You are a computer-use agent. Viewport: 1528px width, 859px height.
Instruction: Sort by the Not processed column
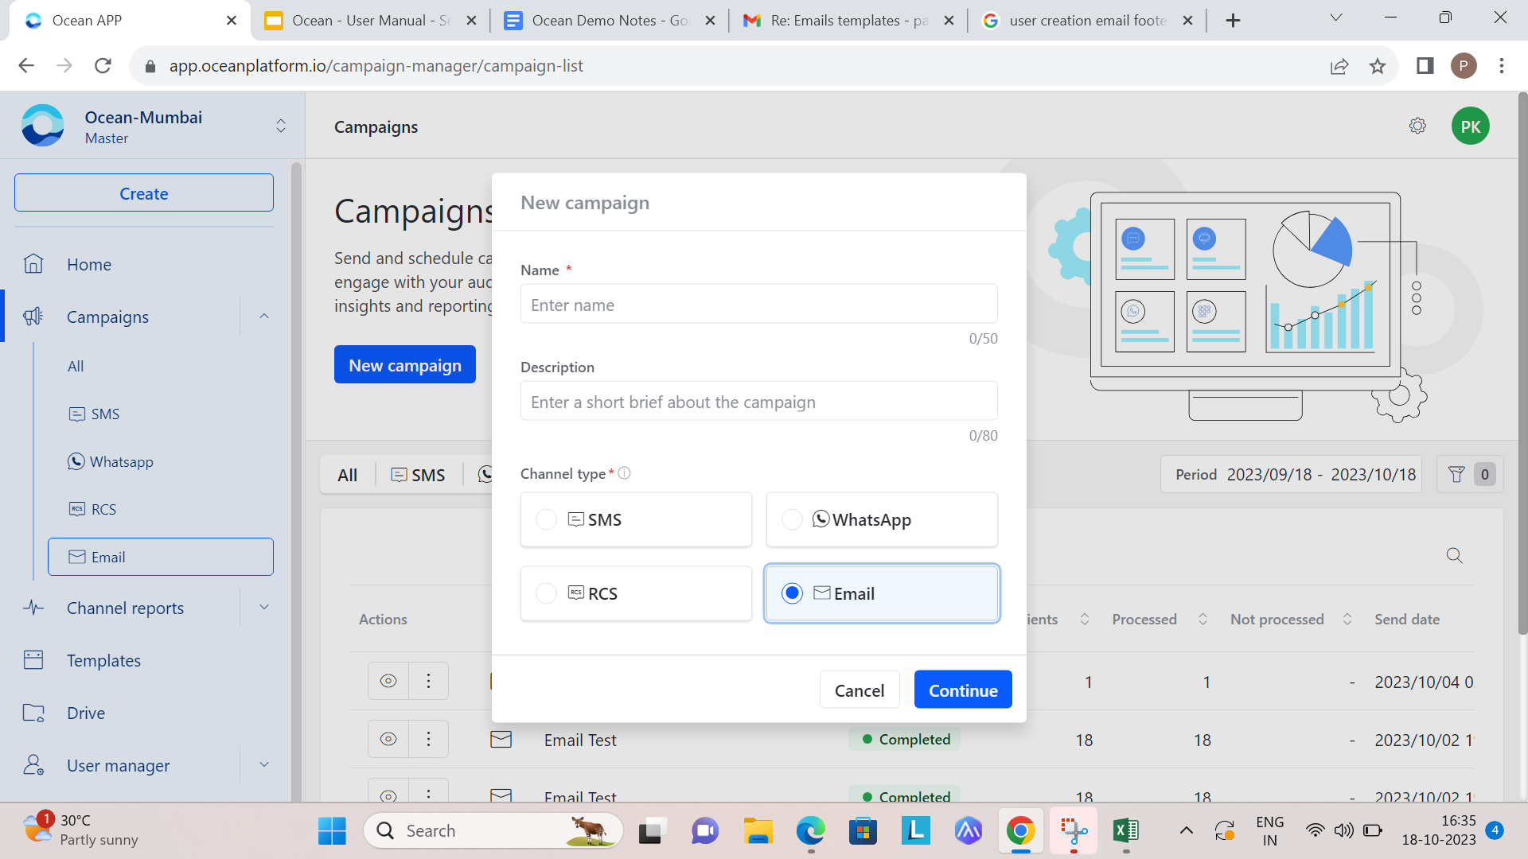pyautogui.click(x=1347, y=619)
